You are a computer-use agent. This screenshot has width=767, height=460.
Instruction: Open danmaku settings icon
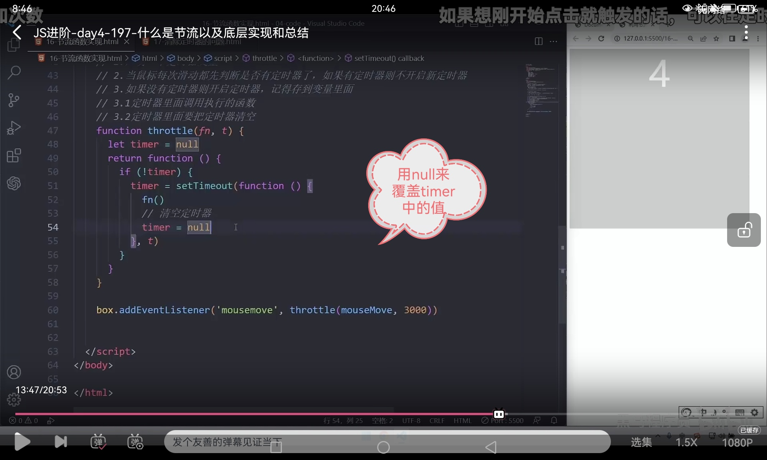[x=135, y=442]
